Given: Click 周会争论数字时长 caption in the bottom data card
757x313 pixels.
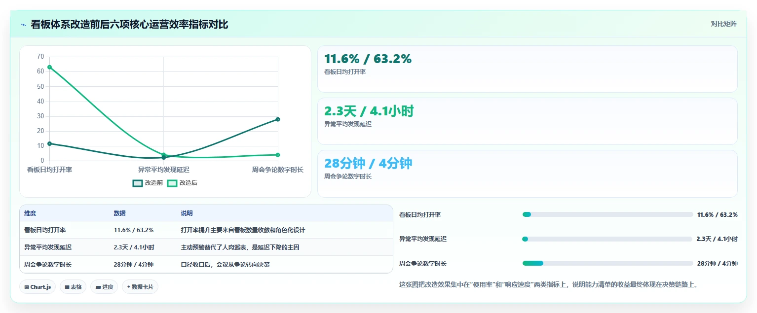Looking at the screenshot, I should click(348, 176).
